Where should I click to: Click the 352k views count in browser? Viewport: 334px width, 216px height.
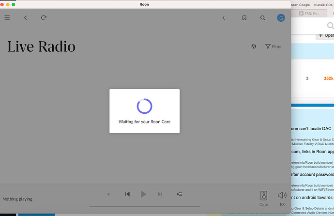329,78
